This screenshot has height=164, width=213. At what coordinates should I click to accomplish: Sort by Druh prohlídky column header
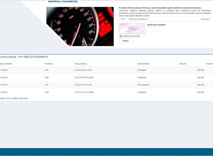(143, 64)
